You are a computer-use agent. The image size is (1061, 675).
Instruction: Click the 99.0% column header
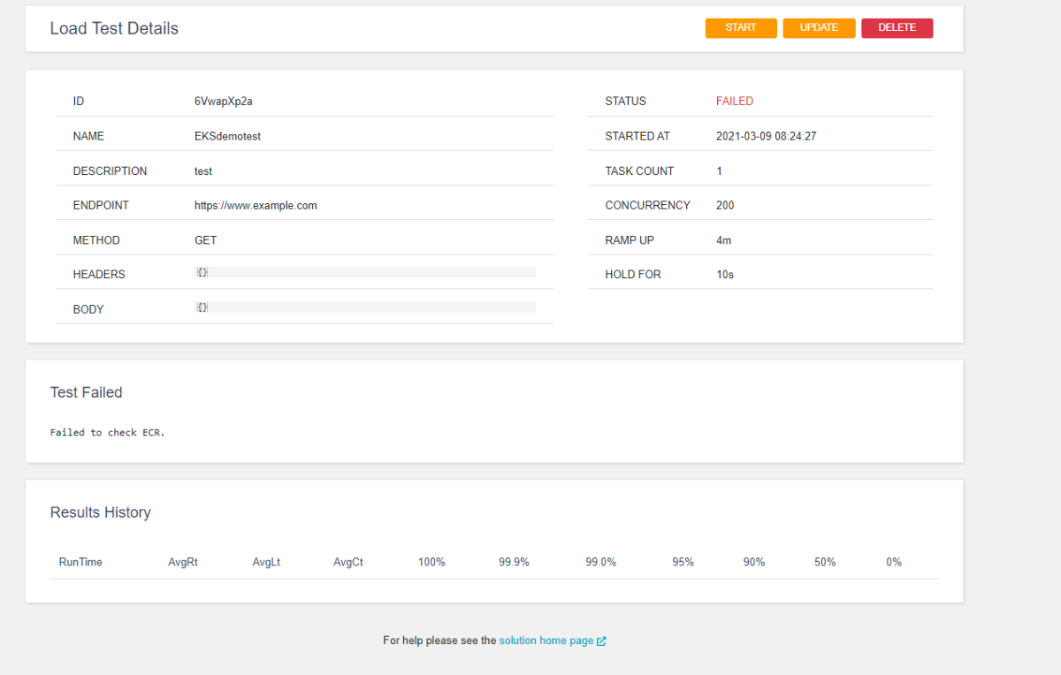(600, 562)
